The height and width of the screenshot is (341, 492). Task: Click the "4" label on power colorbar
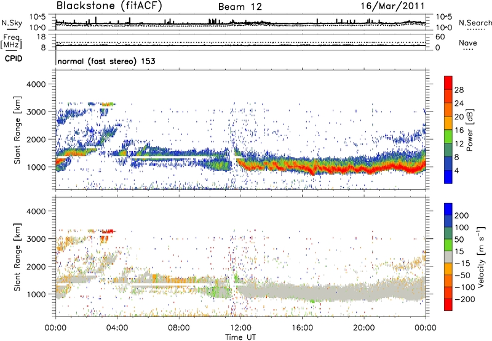click(x=457, y=171)
